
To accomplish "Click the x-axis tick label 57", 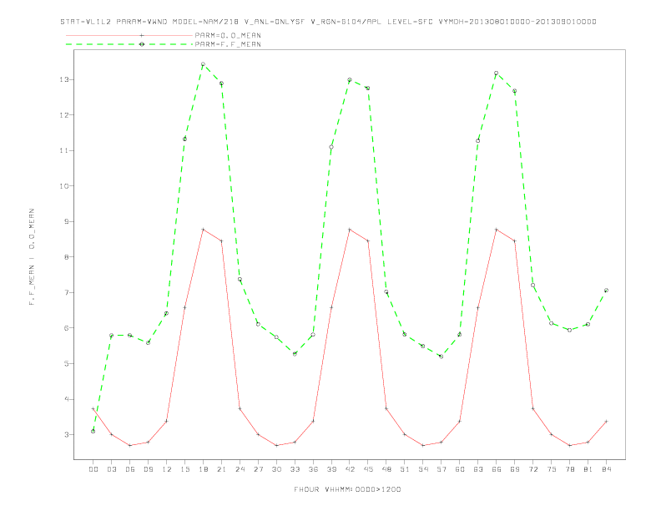I will 442,469.
